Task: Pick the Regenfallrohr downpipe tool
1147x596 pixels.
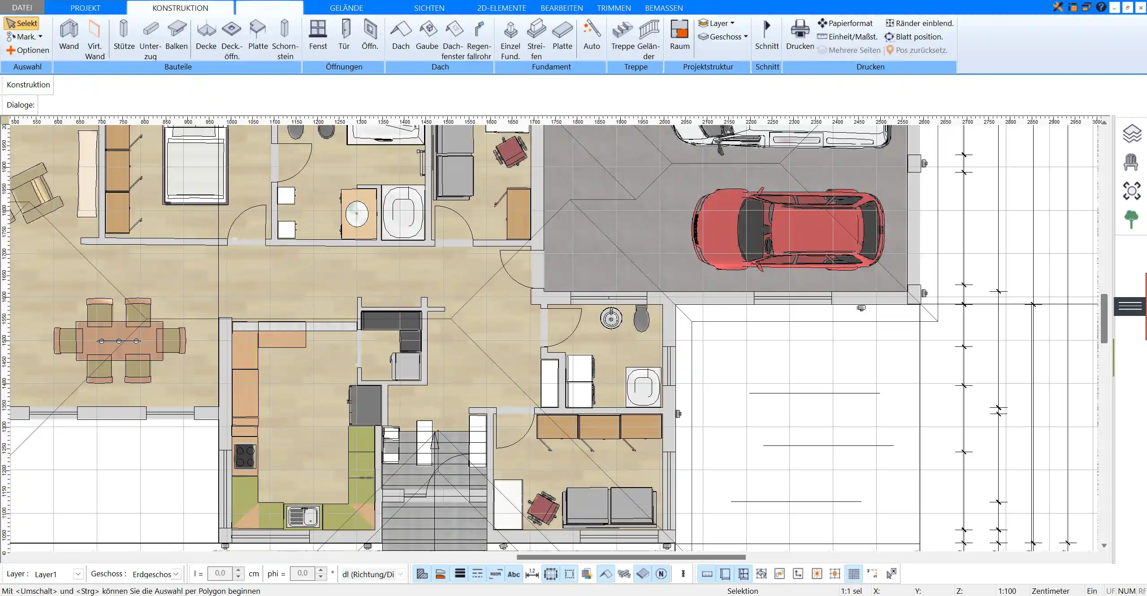Action: [479, 39]
